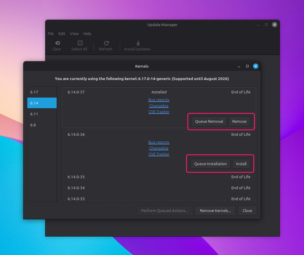Close the Kernels dialog with the blue X

256,66
